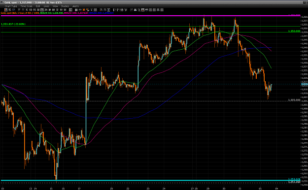Click the magenta MVG 100 legend label
Screen dimensions: 308x190
76,13
